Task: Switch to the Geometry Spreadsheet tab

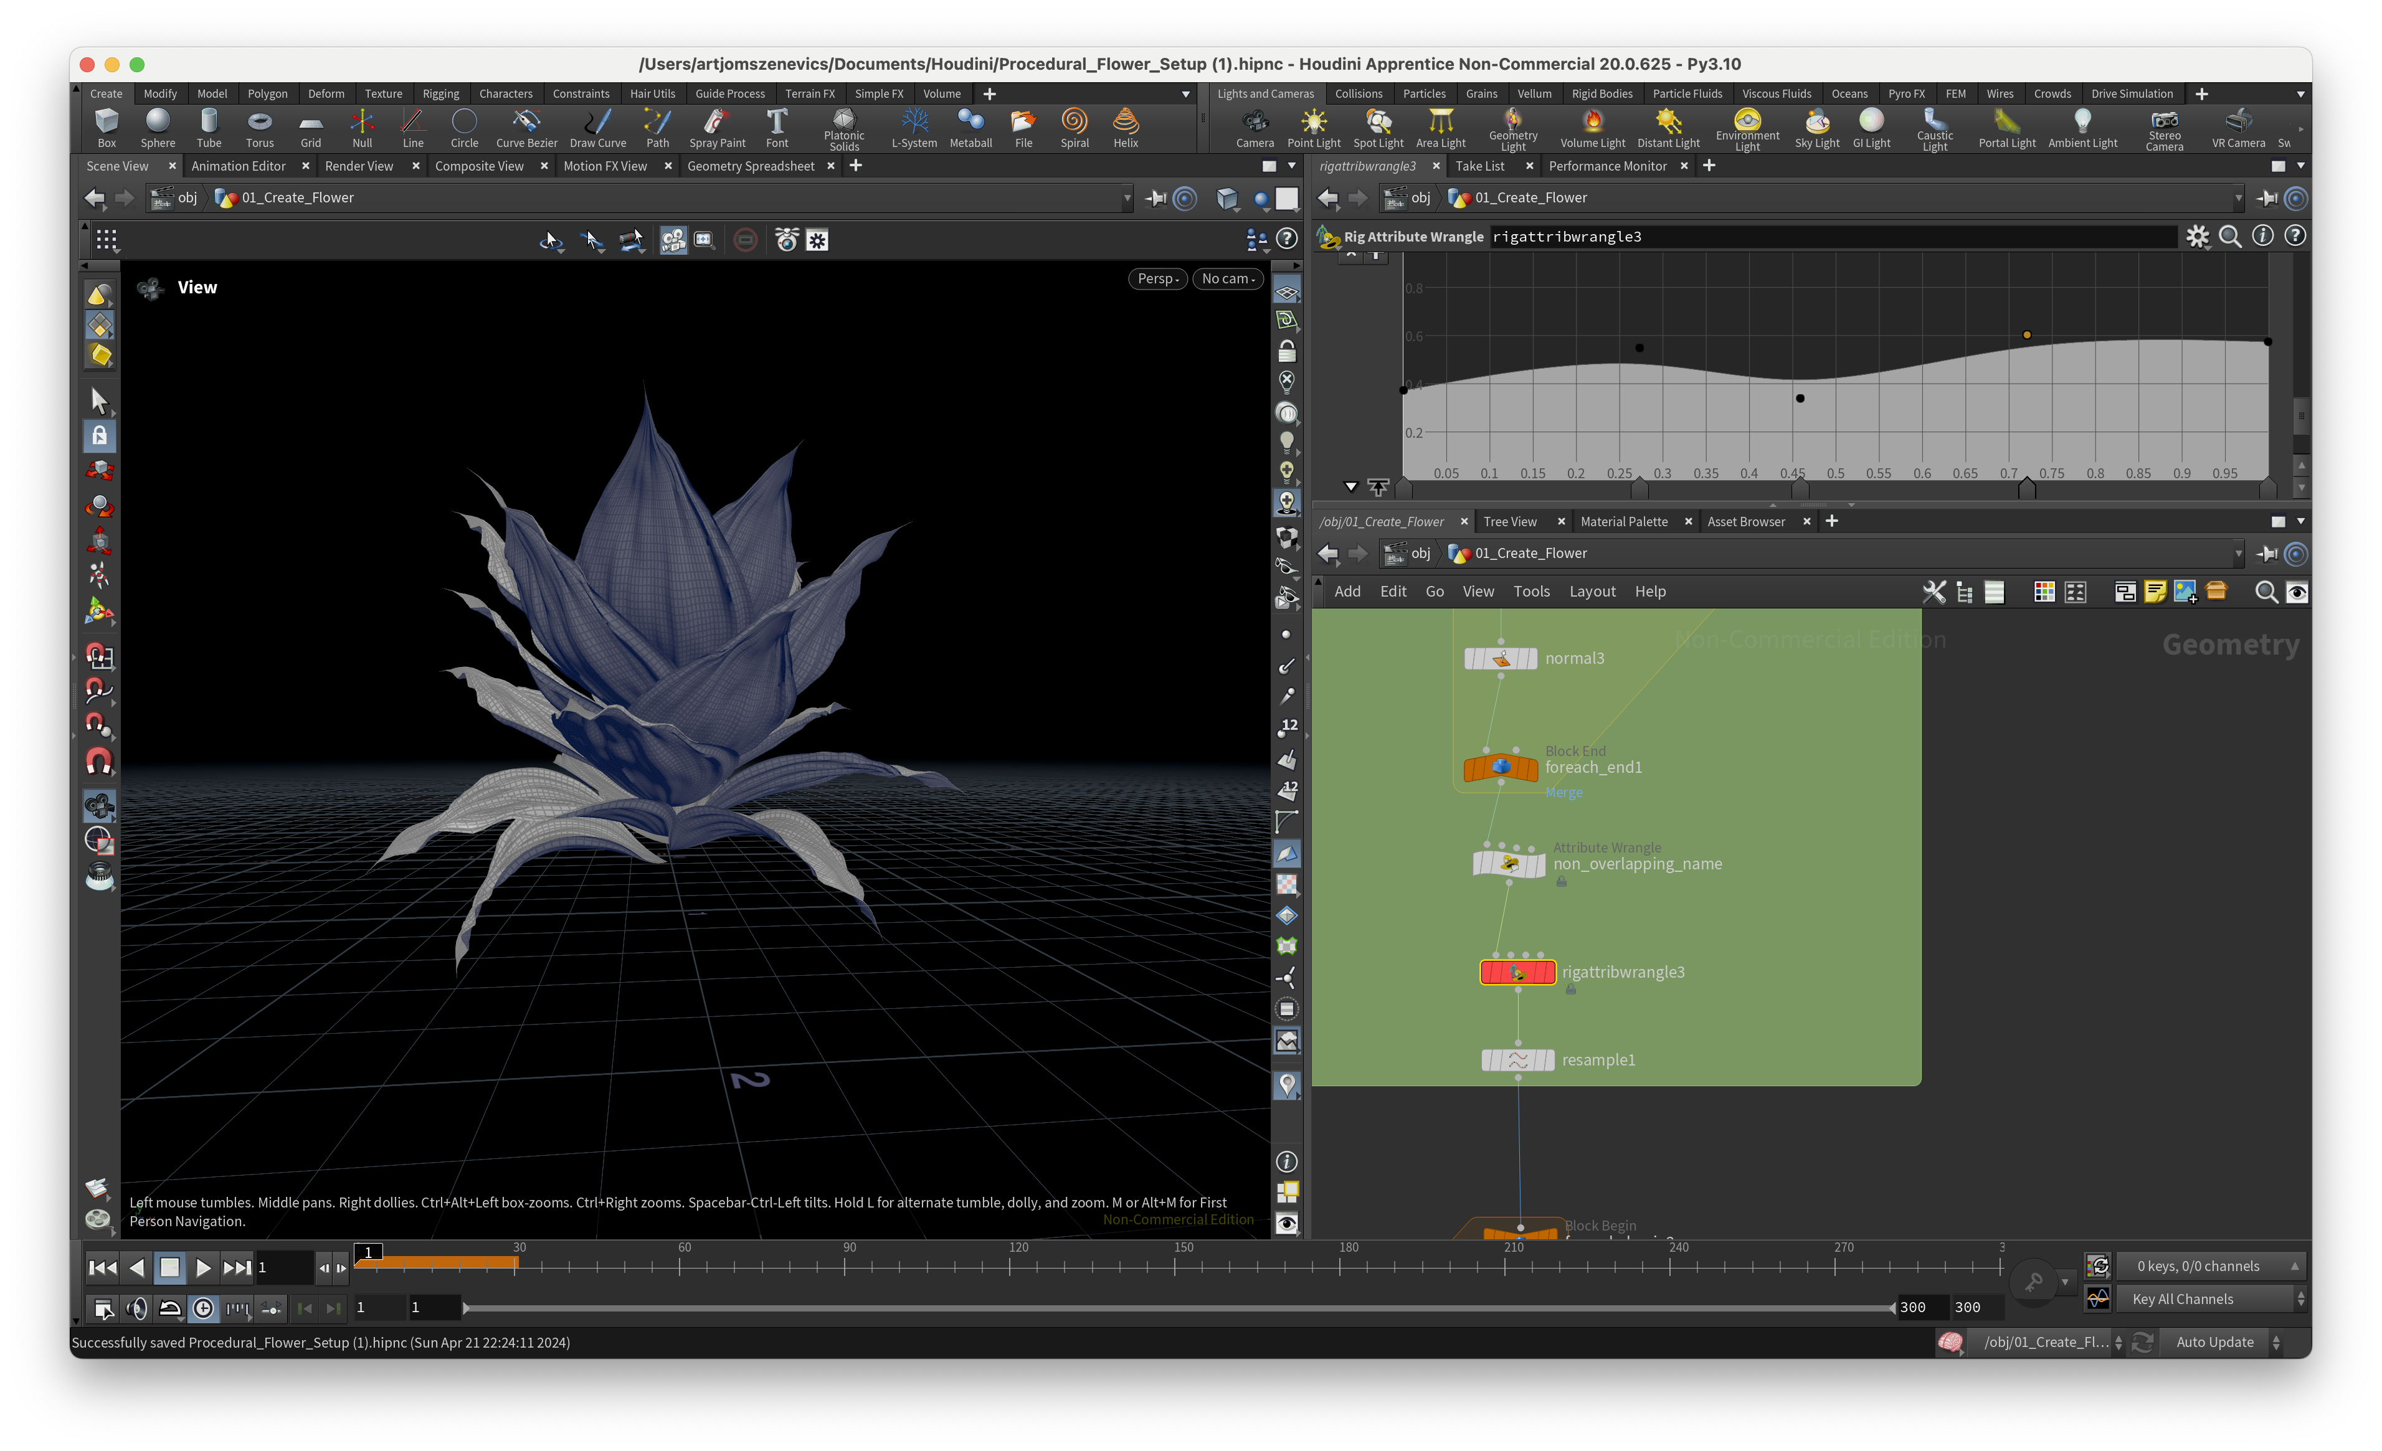Action: (x=750, y=166)
